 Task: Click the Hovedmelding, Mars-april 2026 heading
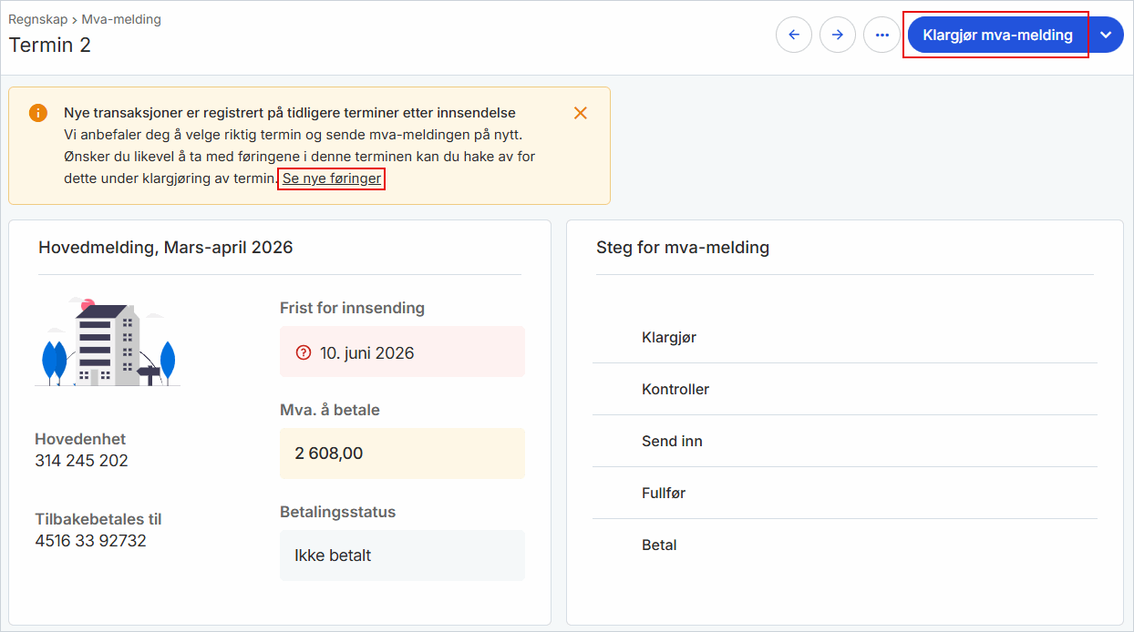point(166,247)
